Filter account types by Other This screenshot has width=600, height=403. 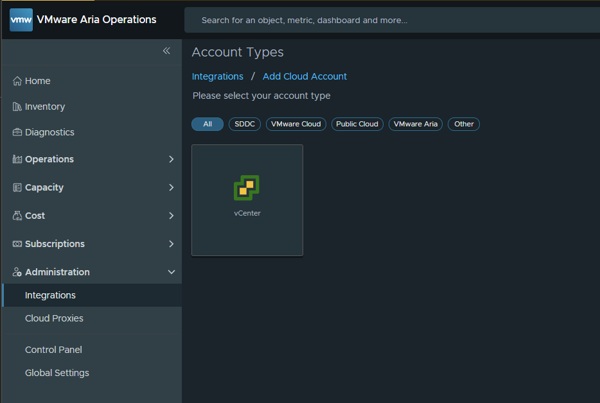pyautogui.click(x=464, y=124)
